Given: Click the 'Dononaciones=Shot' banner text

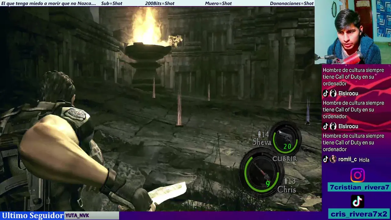Looking at the screenshot, I should [292, 3].
